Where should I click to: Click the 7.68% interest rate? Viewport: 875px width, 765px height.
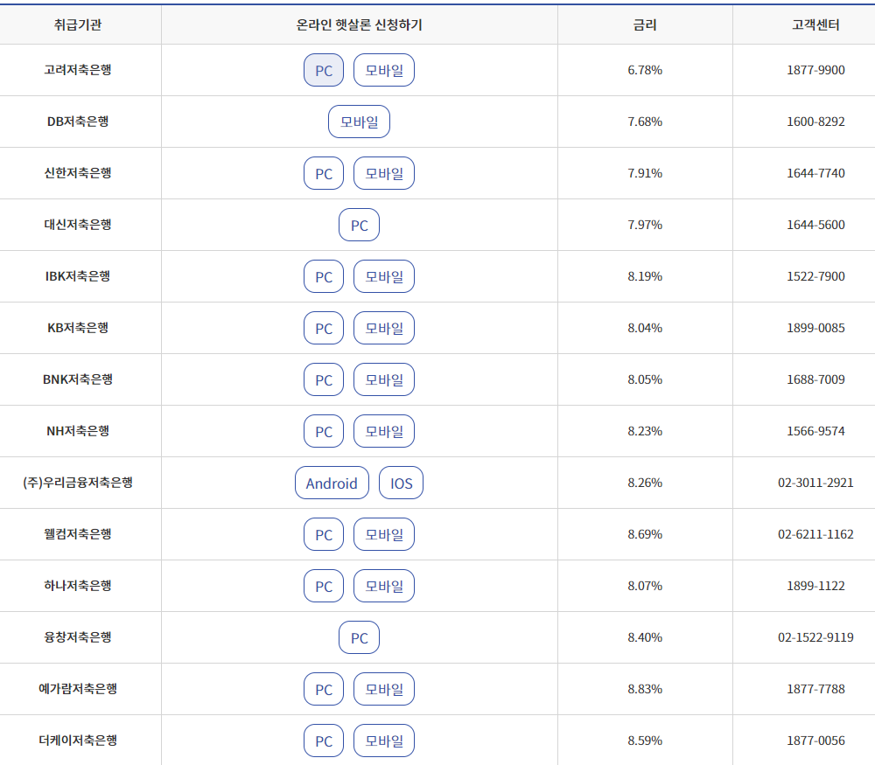(645, 122)
